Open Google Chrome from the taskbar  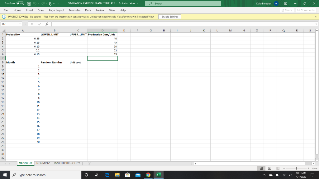[x=148, y=175]
